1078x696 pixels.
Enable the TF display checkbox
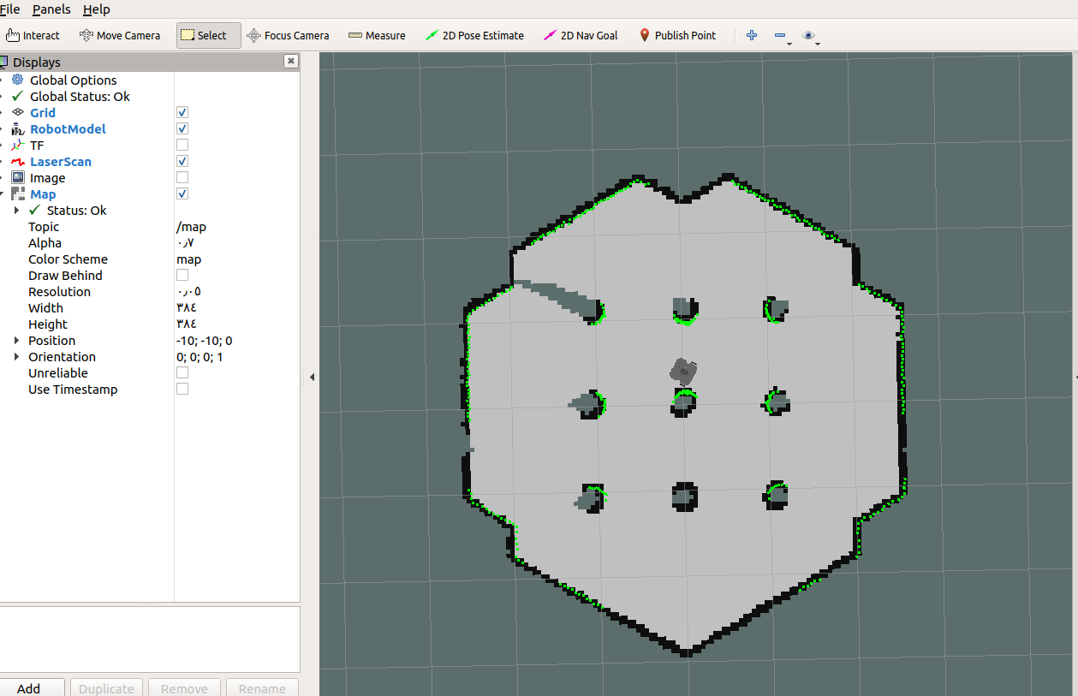(182, 145)
